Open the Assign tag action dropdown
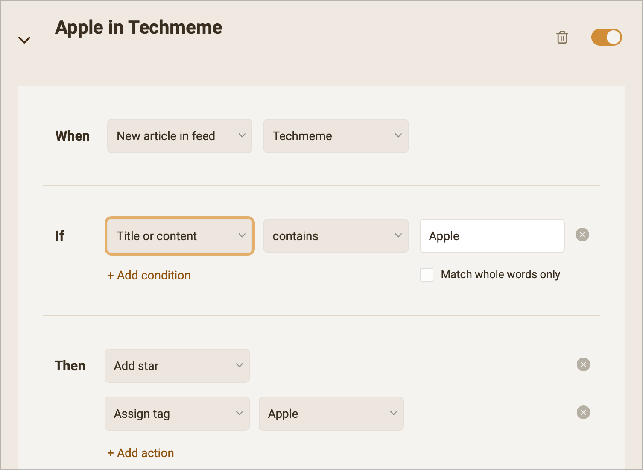 [x=177, y=414]
